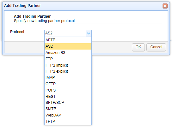Viewport: 173px width, 131px height.
Task: Choose IMAP from the list
Action: coord(68,78)
